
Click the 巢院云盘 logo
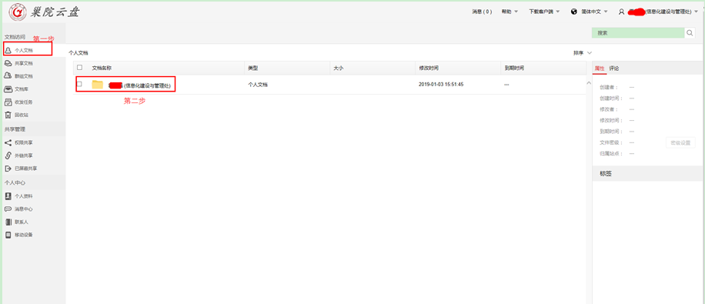pos(44,12)
